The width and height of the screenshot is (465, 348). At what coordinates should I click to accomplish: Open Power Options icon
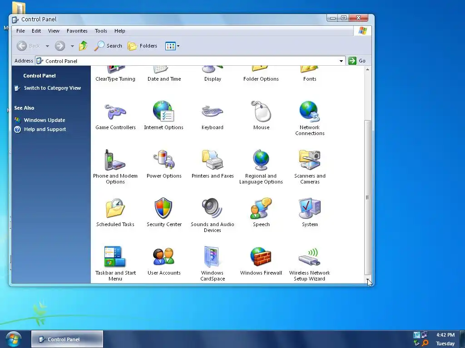[164, 159]
